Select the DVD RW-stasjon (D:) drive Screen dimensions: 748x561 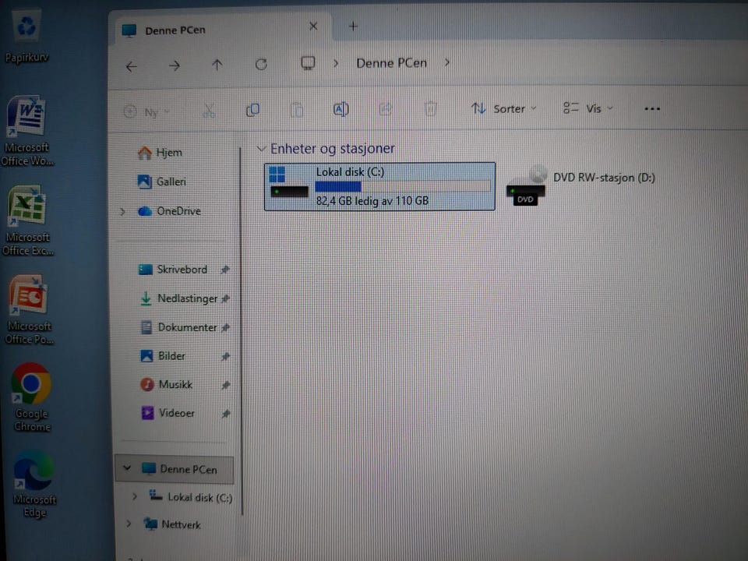[581, 186]
